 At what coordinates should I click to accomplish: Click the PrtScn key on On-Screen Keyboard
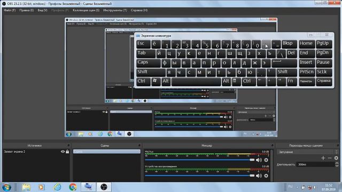point(307,72)
